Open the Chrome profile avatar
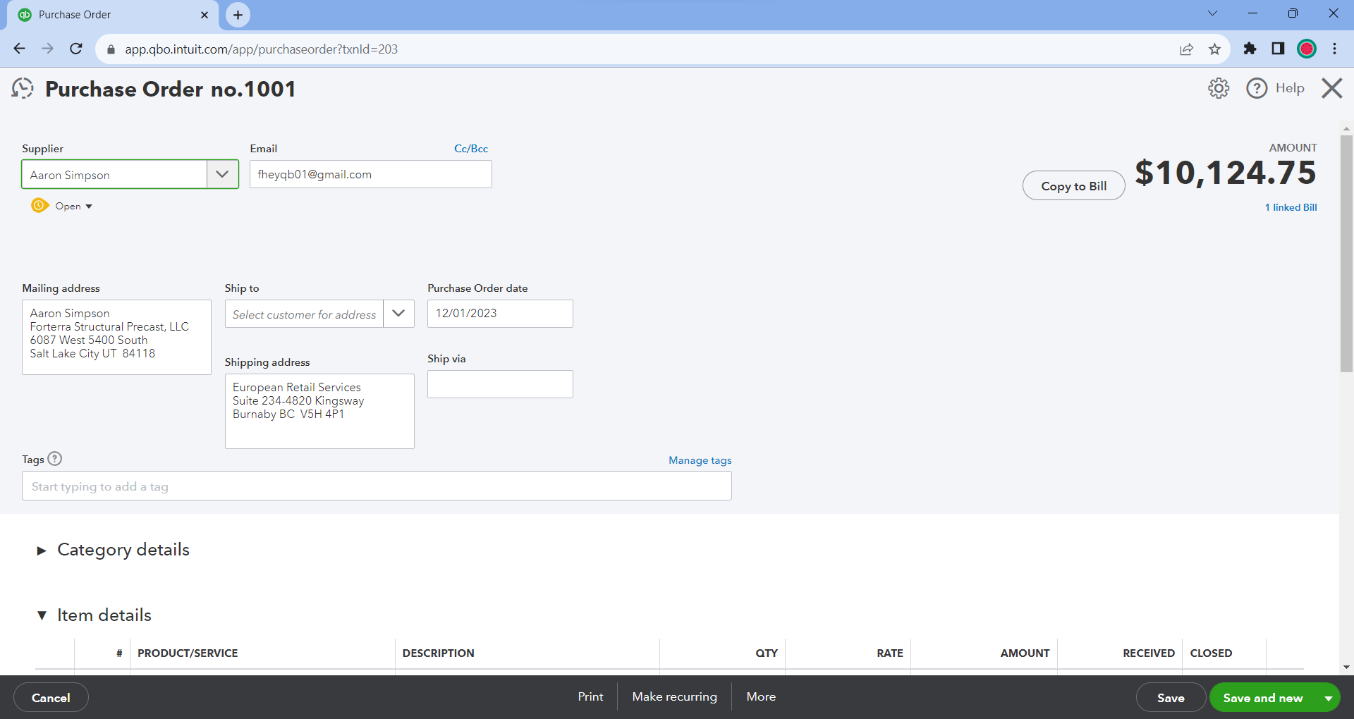Image resolution: width=1354 pixels, height=719 pixels. tap(1307, 49)
